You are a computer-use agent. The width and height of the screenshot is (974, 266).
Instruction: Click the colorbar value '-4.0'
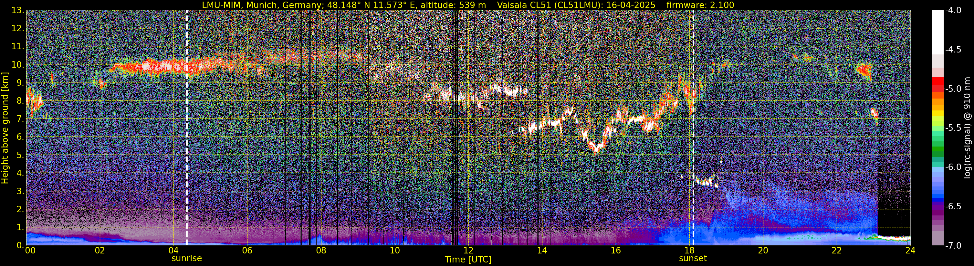coord(953,11)
